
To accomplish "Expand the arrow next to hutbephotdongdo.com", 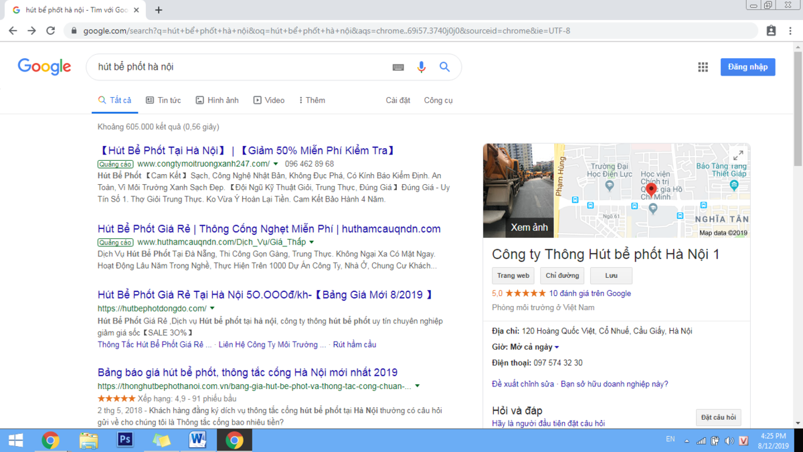I will coord(212,309).
